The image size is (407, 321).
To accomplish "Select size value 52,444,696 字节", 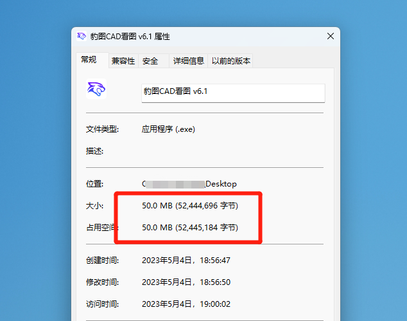I will tap(190, 206).
